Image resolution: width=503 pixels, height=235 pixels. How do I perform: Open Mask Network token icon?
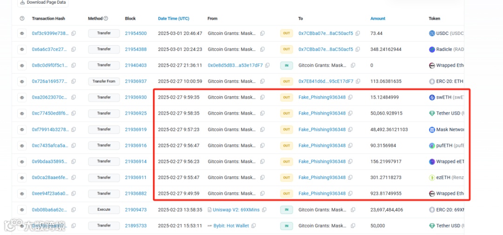click(x=432, y=130)
